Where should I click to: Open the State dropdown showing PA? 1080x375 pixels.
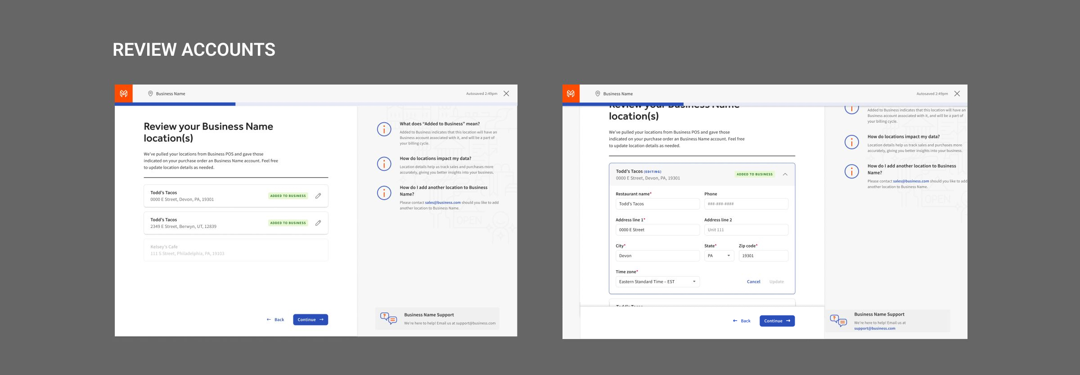click(719, 256)
